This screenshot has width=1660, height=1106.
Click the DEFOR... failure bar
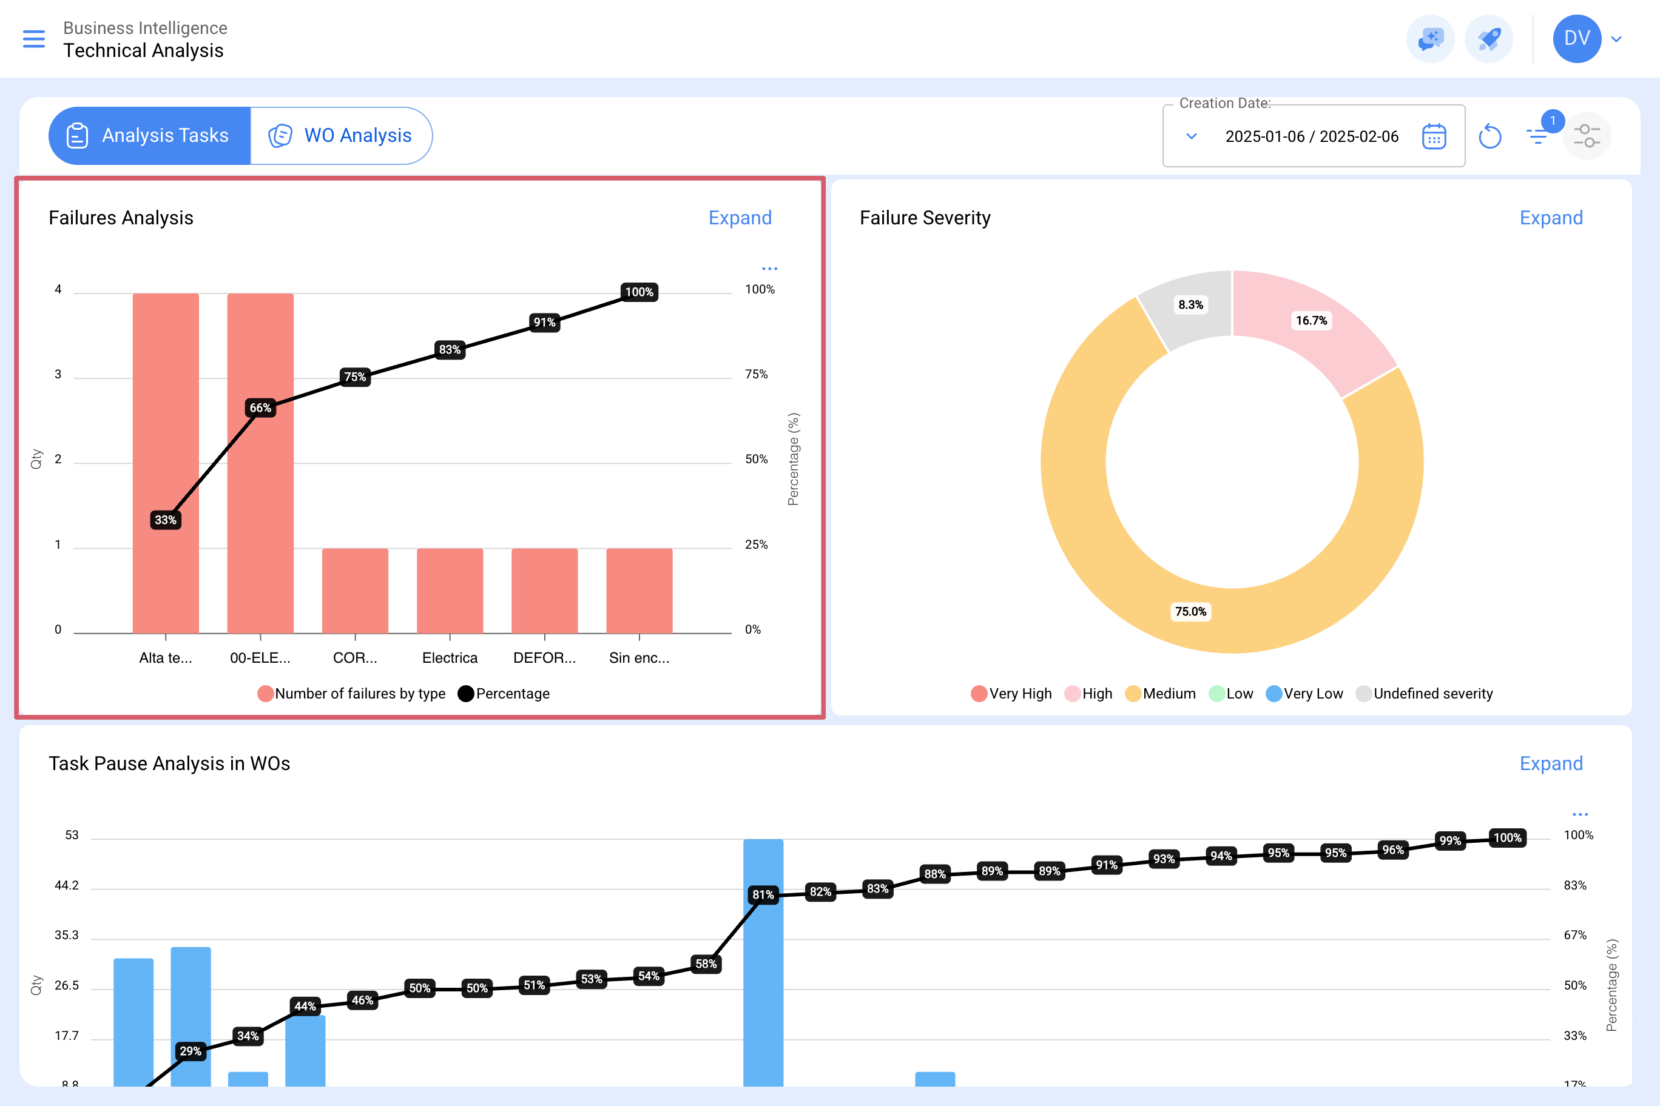tap(544, 591)
